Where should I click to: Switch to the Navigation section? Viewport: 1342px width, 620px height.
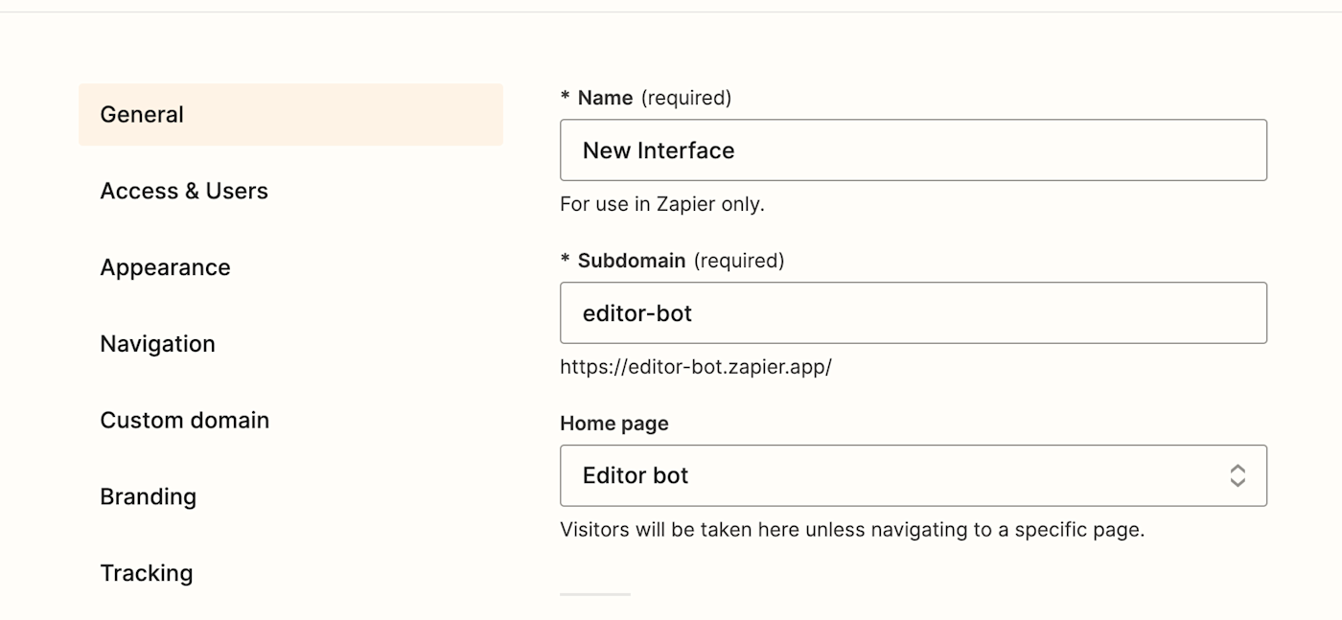[x=157, y=344]
